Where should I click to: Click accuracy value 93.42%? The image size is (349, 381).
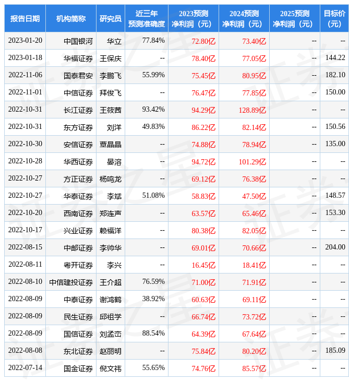[153, 110]
